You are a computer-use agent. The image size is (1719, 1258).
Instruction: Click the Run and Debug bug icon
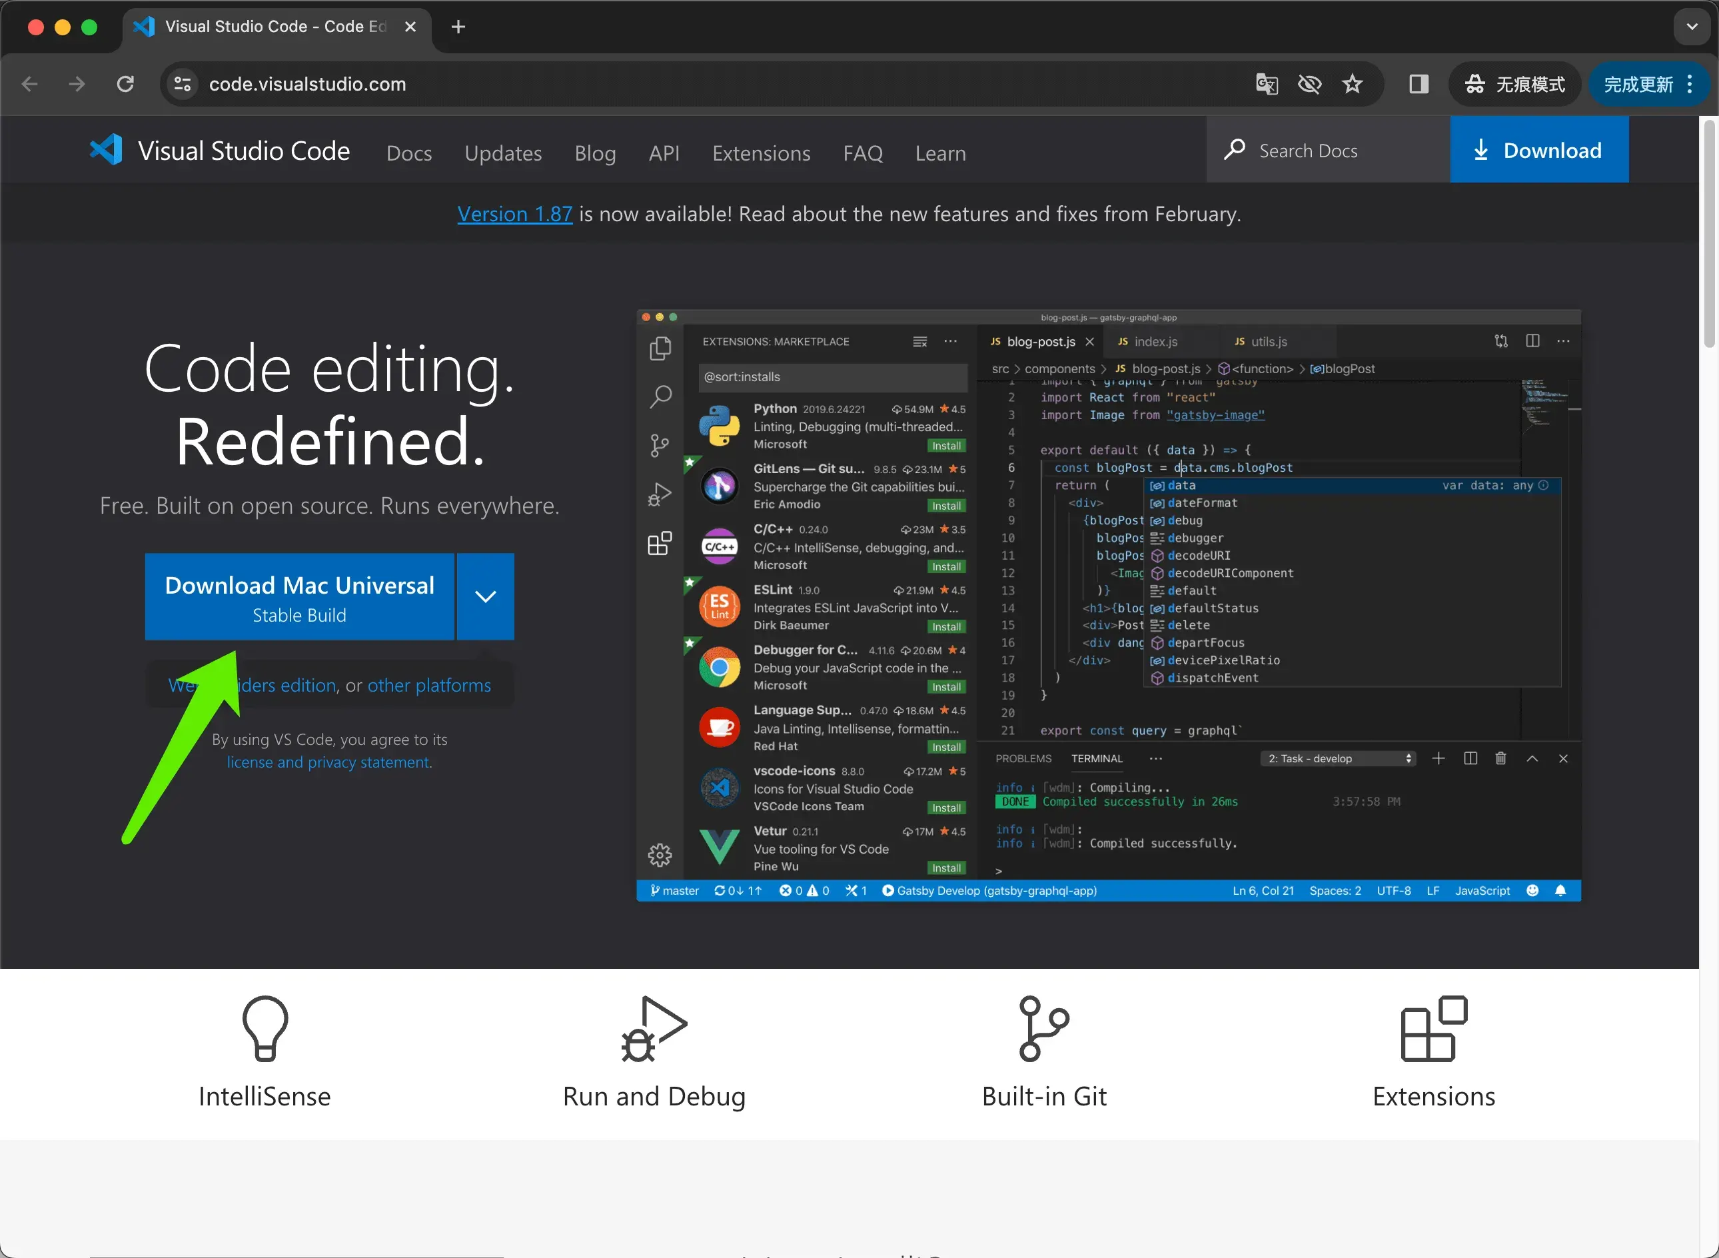pos(654,1028)
